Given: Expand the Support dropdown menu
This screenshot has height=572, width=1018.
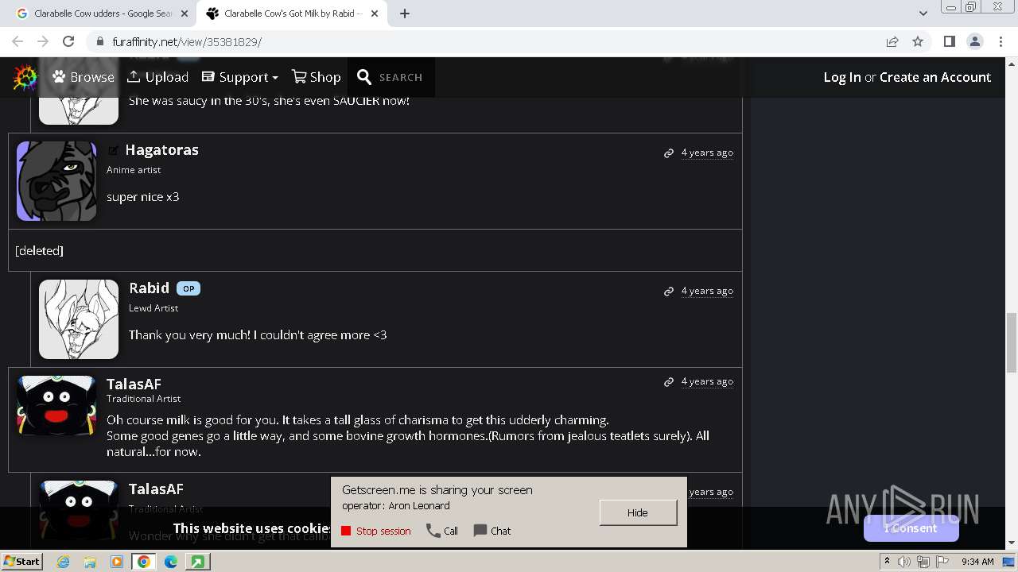Looking at the screenshot, I should [239, 77].
